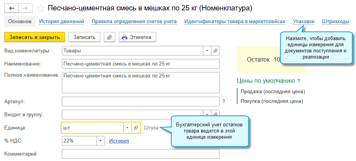Image resolution: width=356 pixels, height=161 pixels.
Task: Expand the Вид номенклатуры dropdown
Action: 207,51
